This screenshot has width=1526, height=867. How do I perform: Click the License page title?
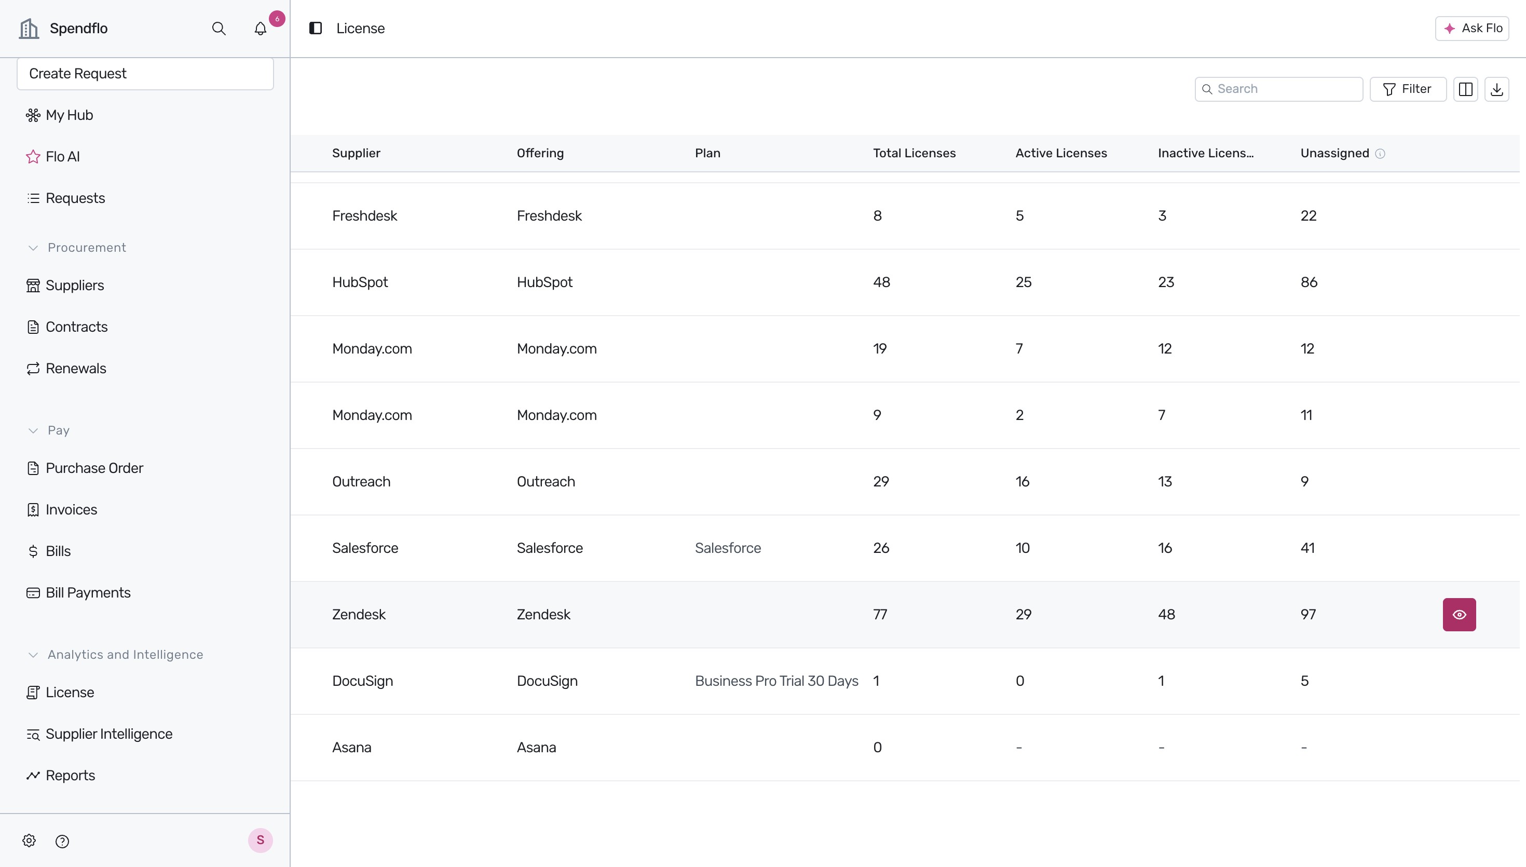360,28
